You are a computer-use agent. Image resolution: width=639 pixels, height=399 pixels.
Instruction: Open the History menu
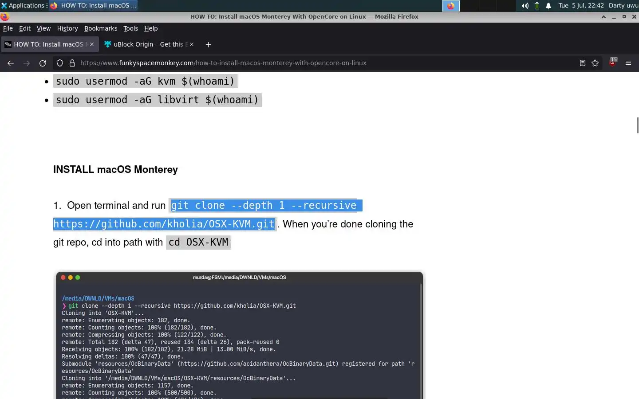(67, 28)
